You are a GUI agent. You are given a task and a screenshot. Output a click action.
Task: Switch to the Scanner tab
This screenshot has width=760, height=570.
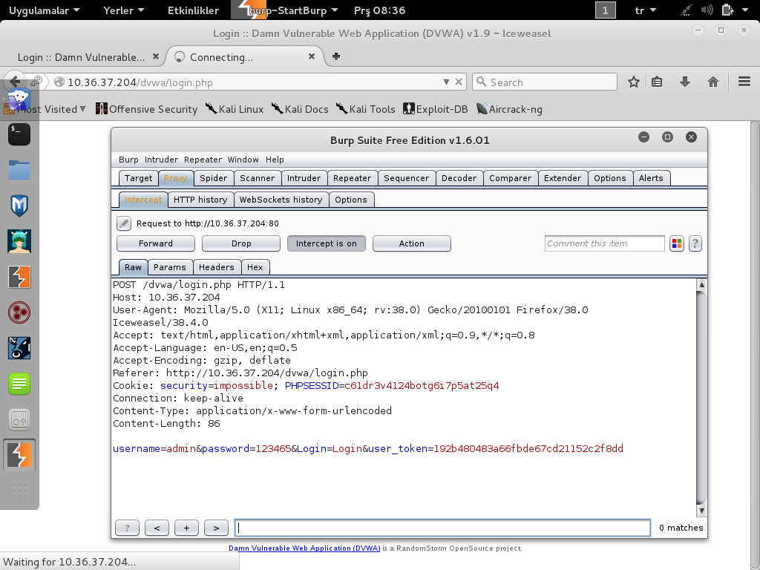(257, 178)
